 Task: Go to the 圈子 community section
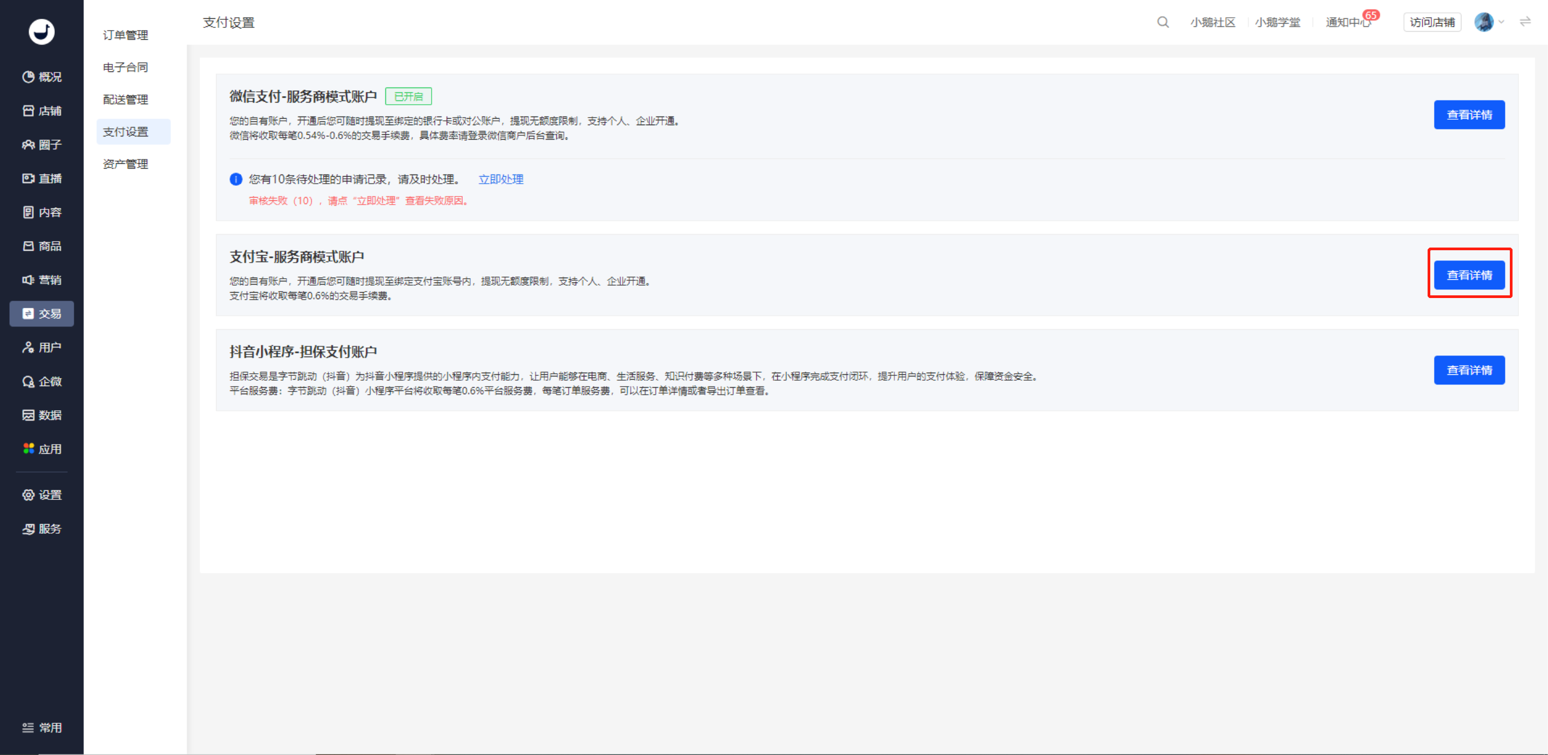tap(41, 144)
